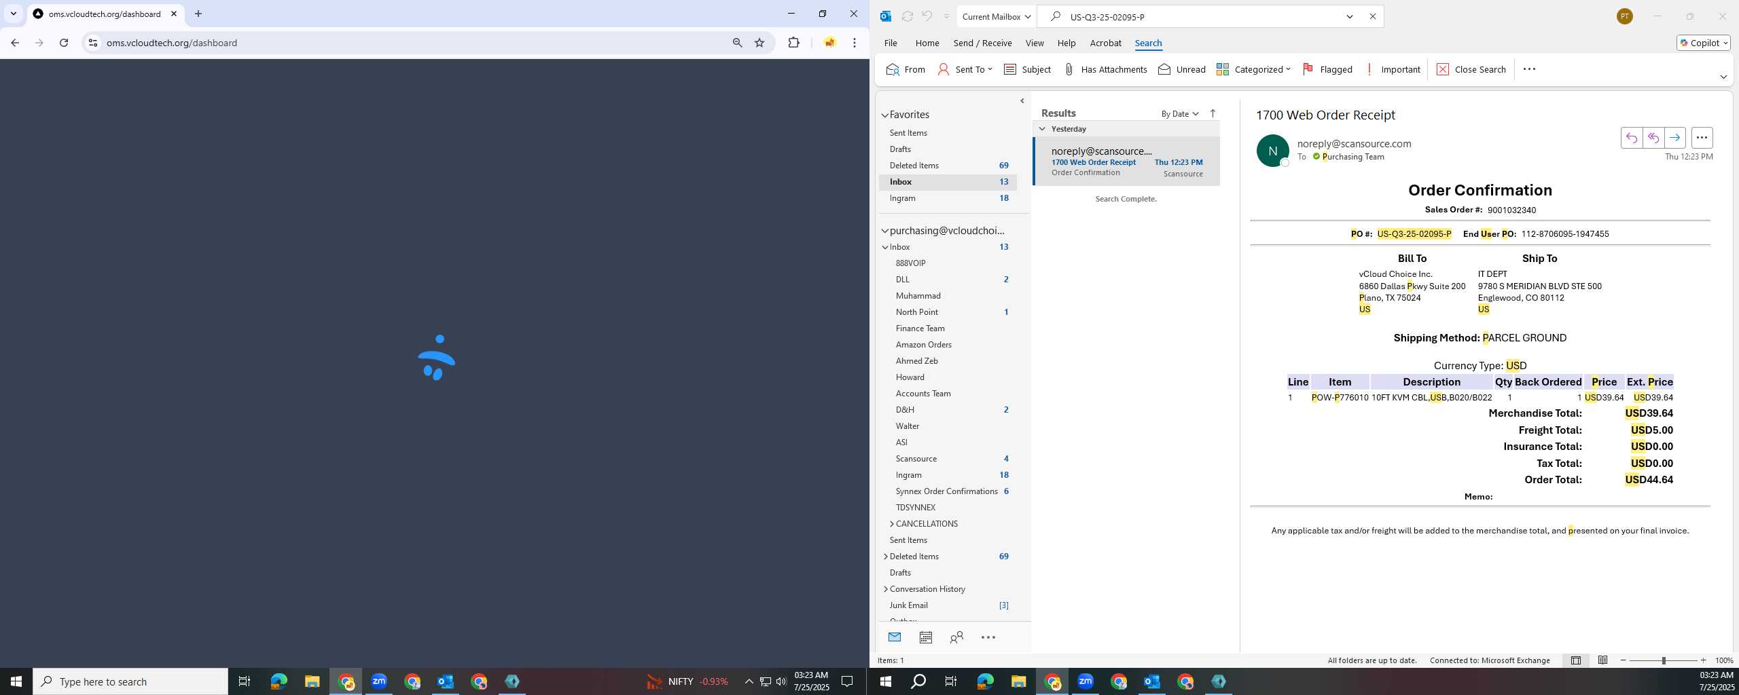Switch to Calendar view in Outlook
Viewport: 1739px width, 695px height.
point(925,637)
